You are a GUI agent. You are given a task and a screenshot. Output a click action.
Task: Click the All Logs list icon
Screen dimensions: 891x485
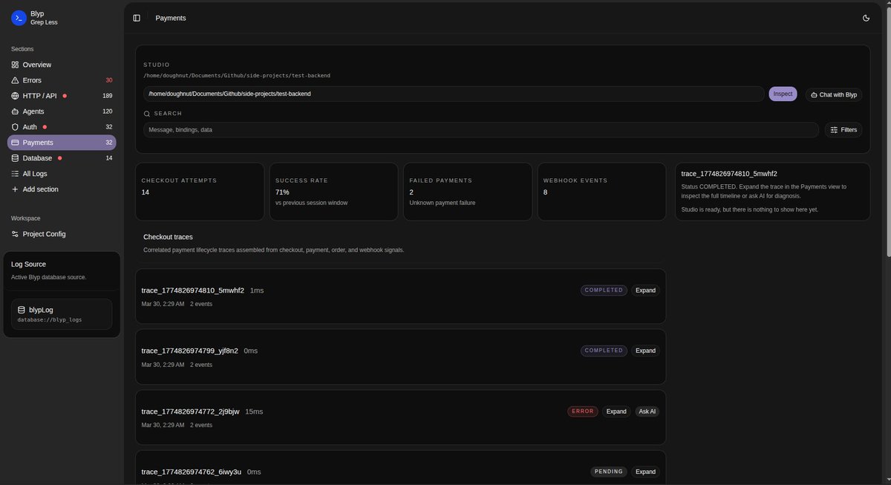(x=15, y=174)
